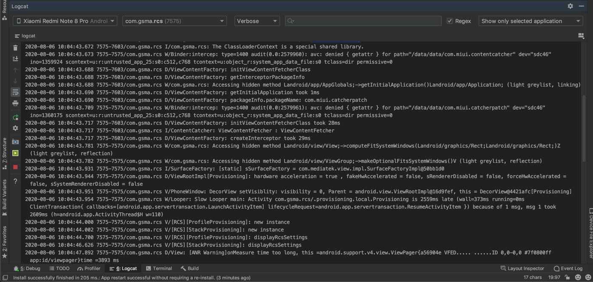
Task: Click the 'ViewContentFetcher : ViewContentFetcher' log line
Action: (x=180, y=131)
